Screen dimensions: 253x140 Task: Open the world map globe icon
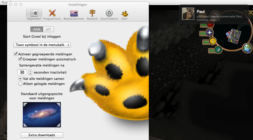point(247,48)
